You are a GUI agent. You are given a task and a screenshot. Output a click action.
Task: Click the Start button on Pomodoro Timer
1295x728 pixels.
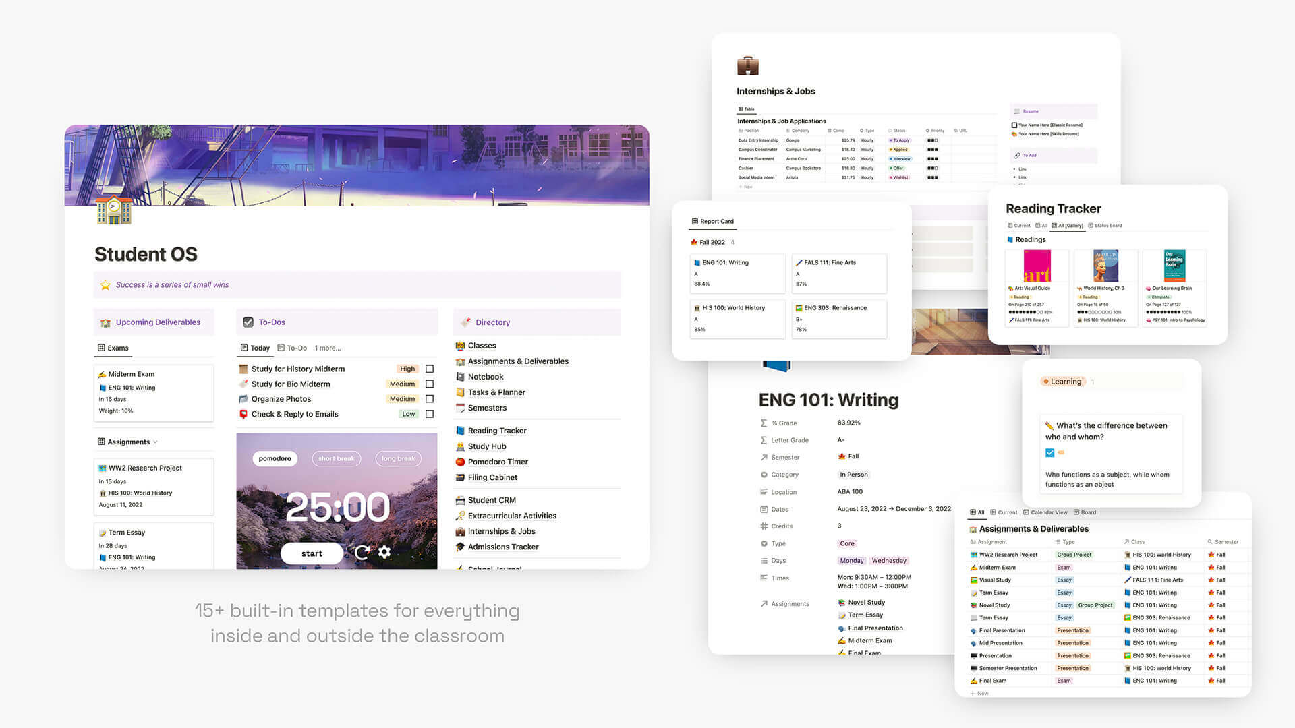click(314, 553)
